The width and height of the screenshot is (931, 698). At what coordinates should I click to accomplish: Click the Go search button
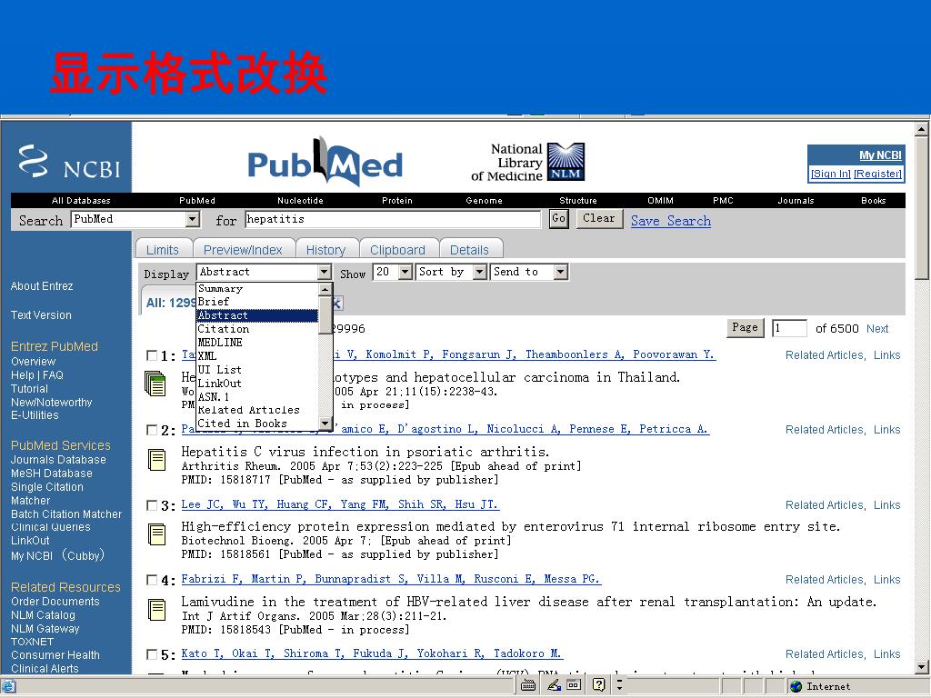559,218
